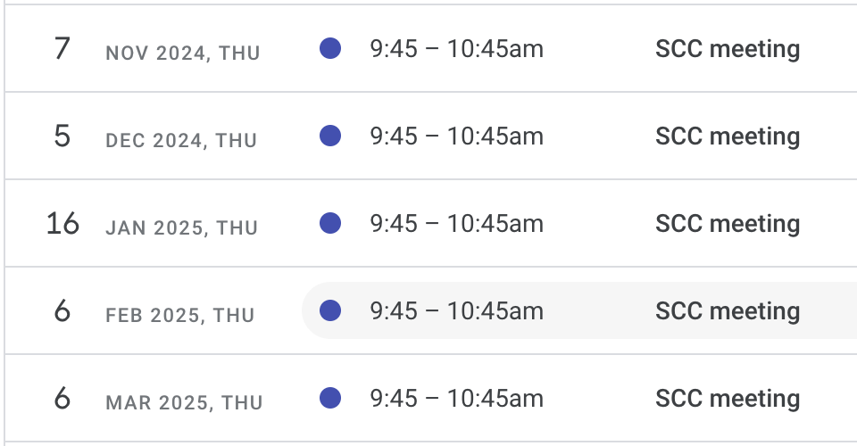Open the highlighted Feb 2025 SCC meeting

(579, 310)
